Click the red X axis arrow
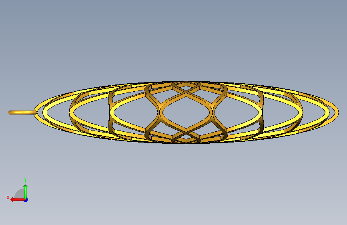The image size is (347, 225). pos(18,200)
